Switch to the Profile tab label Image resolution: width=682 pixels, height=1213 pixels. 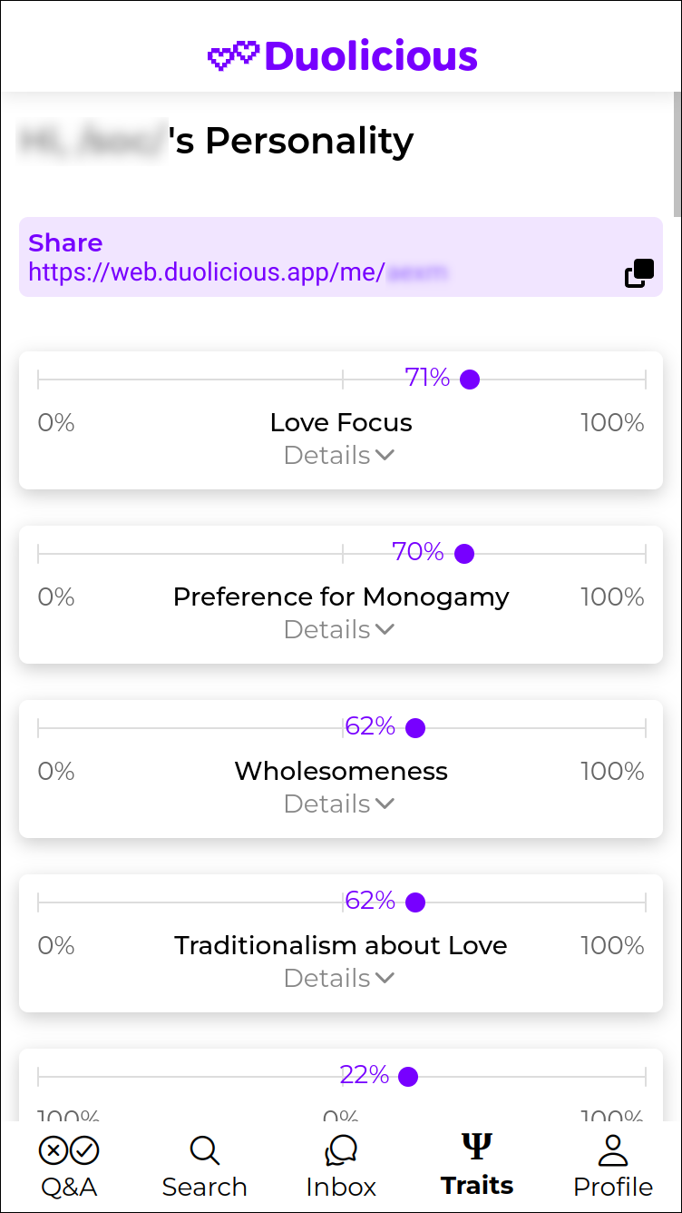coord(613,1187)
